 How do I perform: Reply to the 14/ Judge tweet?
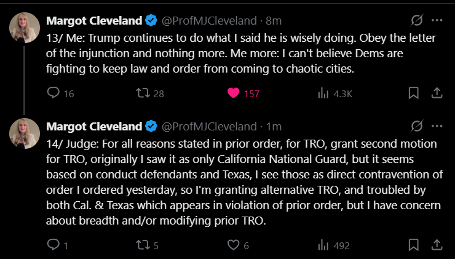pyautogui.click(x=53, y=245)
